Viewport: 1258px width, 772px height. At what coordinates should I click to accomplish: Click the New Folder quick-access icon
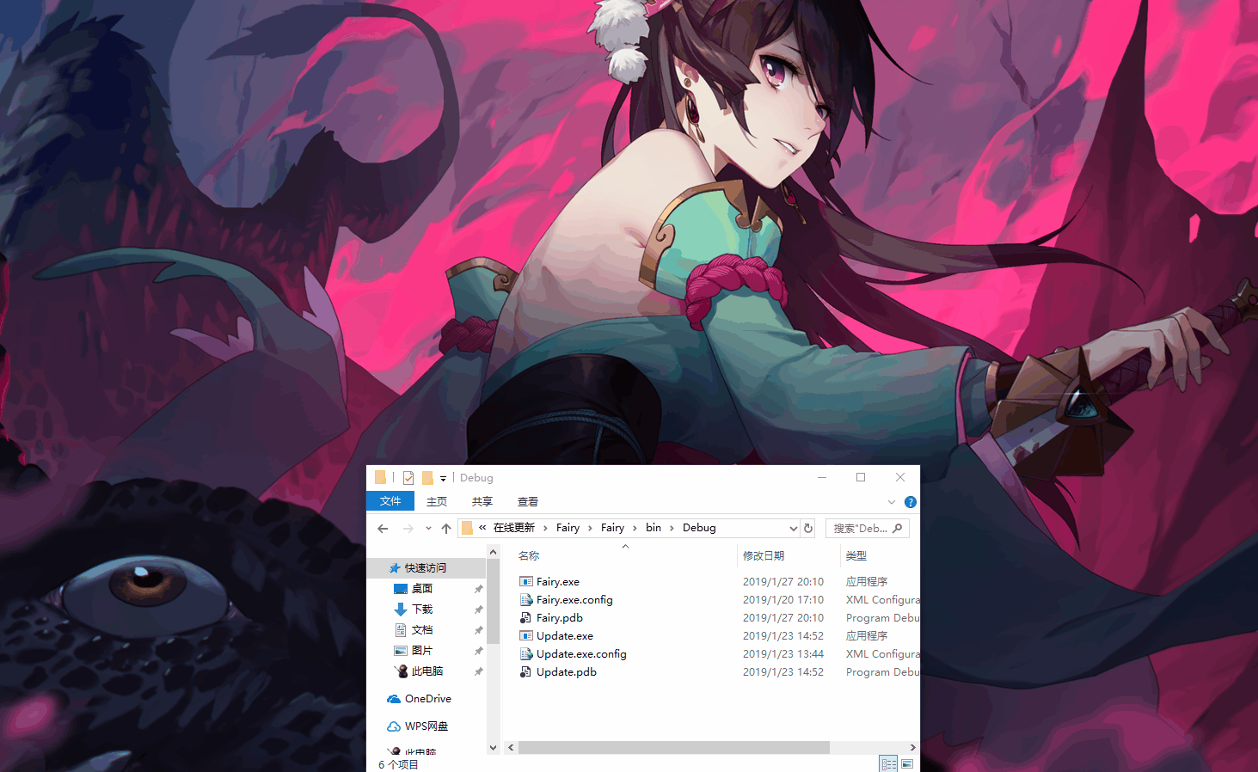pyautogui.click(x=427, y=478)
